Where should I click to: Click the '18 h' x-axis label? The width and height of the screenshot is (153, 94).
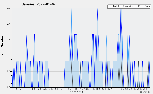coord(116,89)
